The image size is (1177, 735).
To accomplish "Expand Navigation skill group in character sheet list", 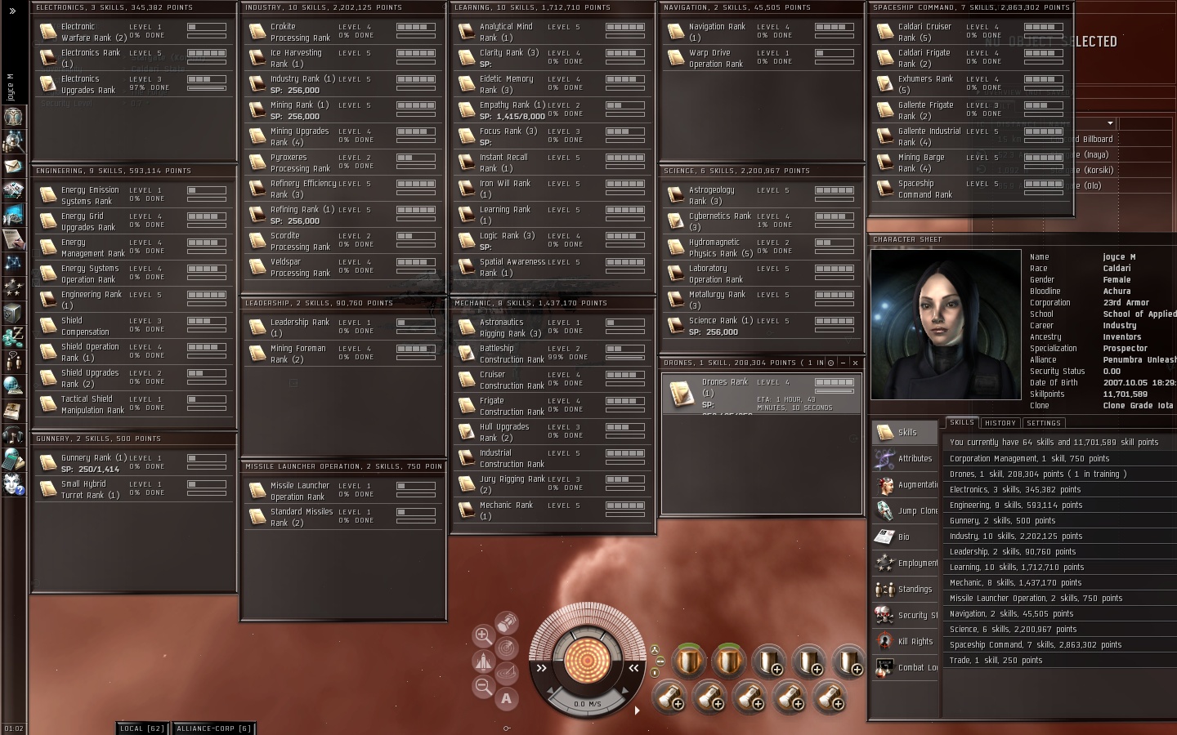I will [x=1058, y=613].
